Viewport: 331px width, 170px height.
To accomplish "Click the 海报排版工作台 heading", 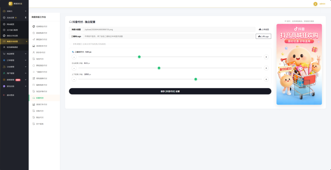I will pyautogui.click(x=39, y=17).
